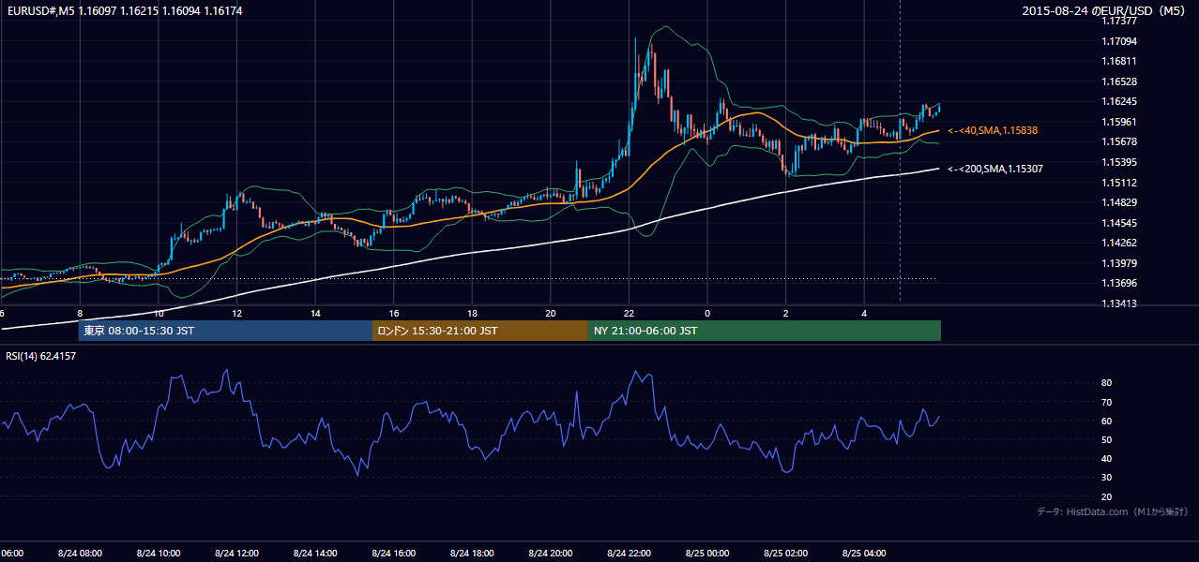Click the '<-<40,SMA,1.15838' orange label
1199x562 pixels.
click(993, 131)
